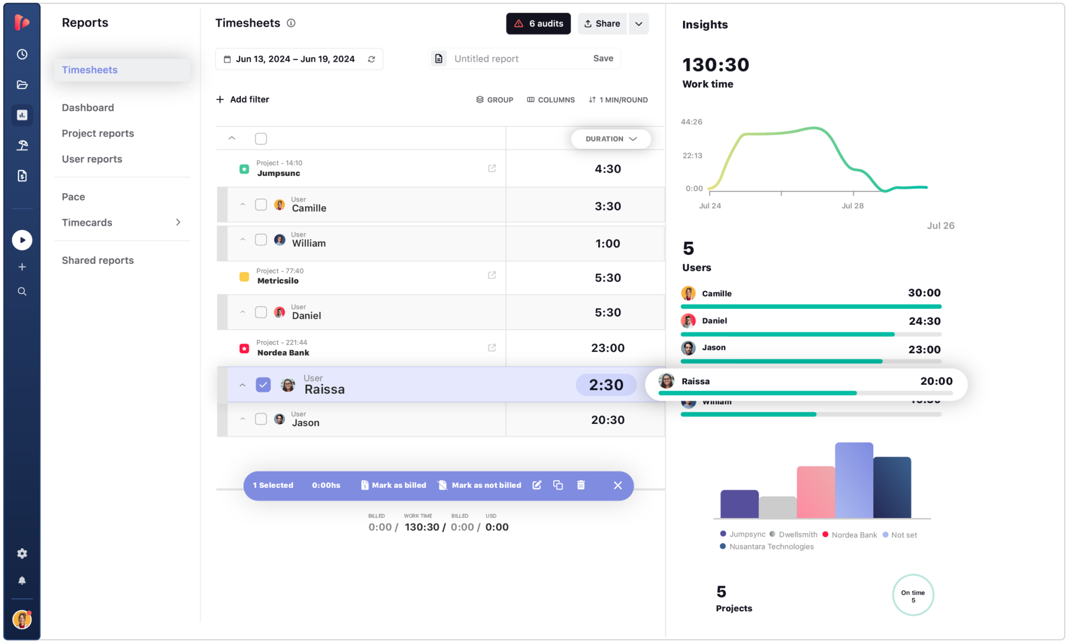Open search with the magnifier icon
1067x642 pixels.
click(22, 291)
